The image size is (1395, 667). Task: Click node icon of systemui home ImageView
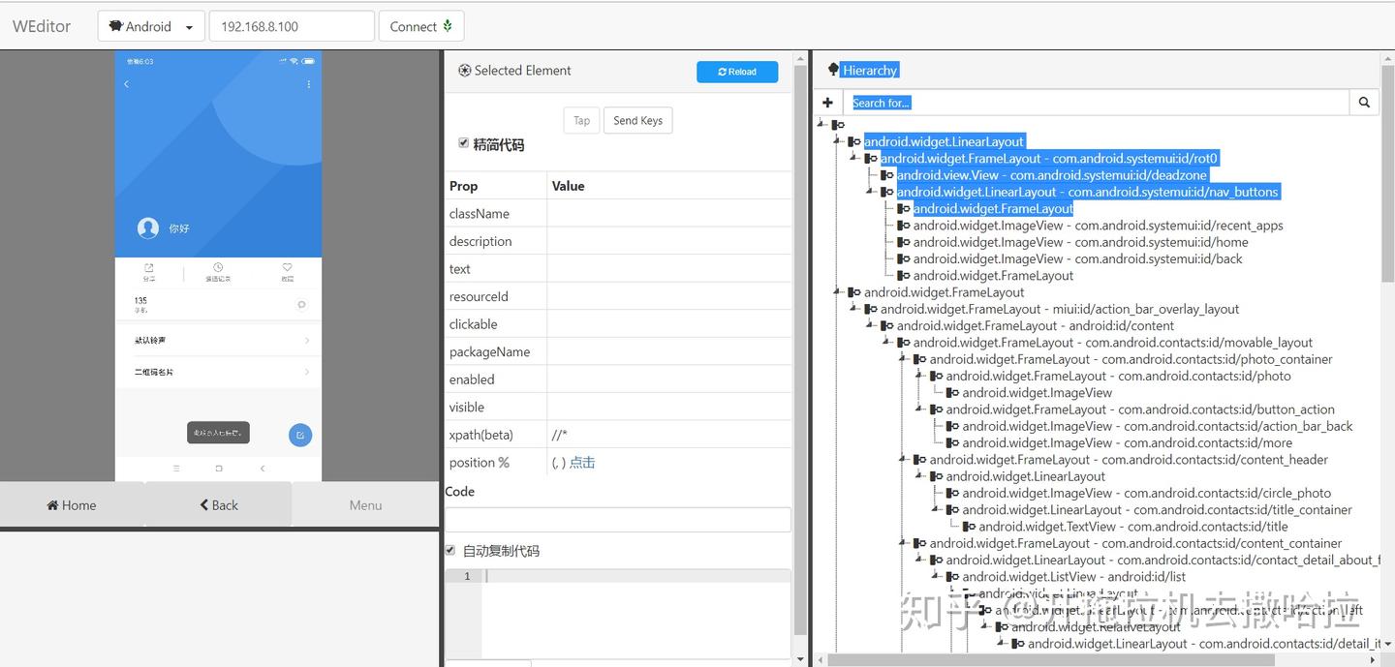[x=904, y=242]
